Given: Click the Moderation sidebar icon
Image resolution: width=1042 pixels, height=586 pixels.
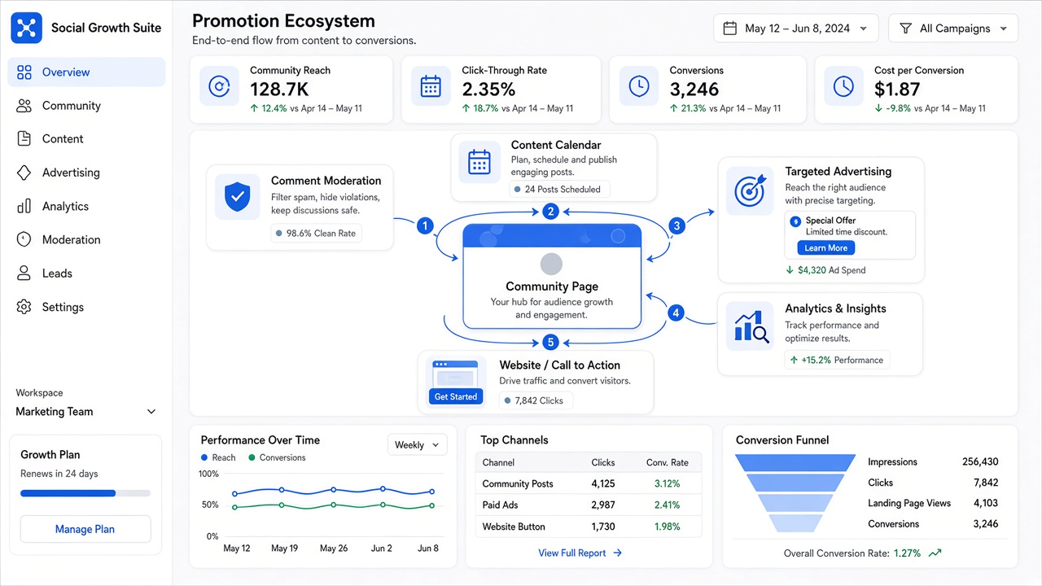Looking at the screenshot, I should (x=24, y=239).
